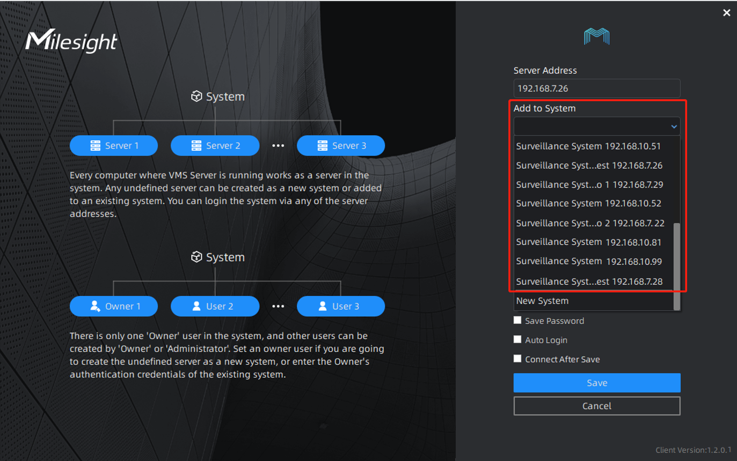Screen dimensions: 737x461
Task: Click the Add to System dropdown arrow
Action: [674, 127]
